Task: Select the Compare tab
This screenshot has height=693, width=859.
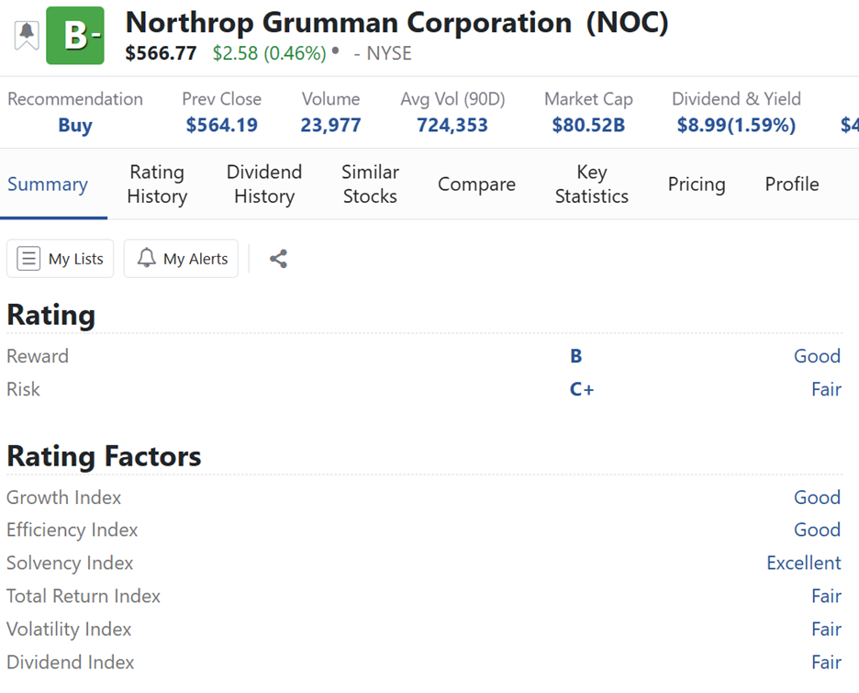Action: pyautogui.click(x=476, y=184)
